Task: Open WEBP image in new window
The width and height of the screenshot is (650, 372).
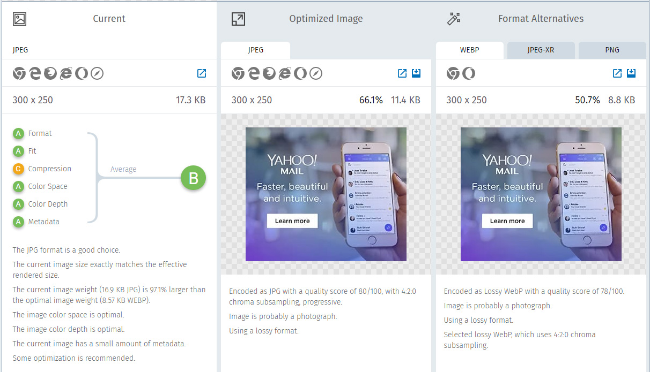Action: click(617, 73)
